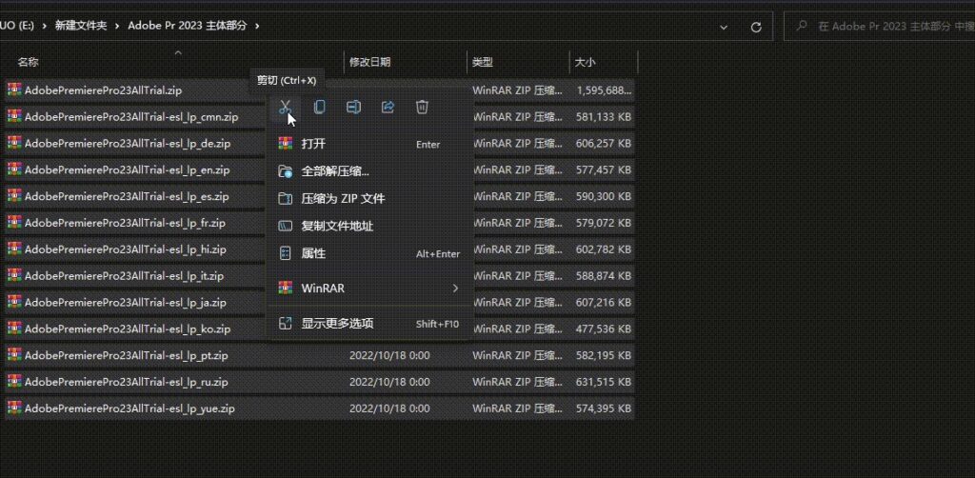
Task: Click the Adobe Pr 2023 主体部分 breadcrumb
Action: 188,26
